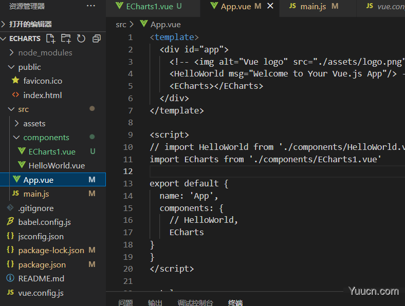Place cursor on empty line 12
Screen dimensions: 405x306
pos(277,171)
